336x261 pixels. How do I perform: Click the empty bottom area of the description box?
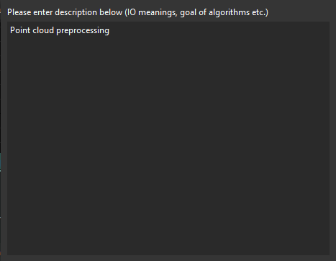point(168,236)
